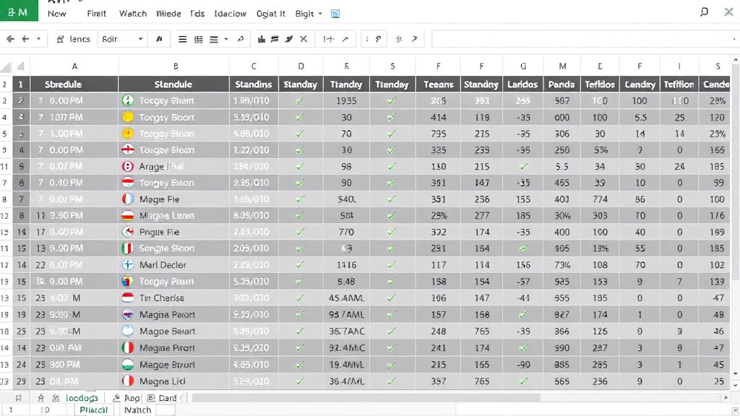Expand the Bigit dropdown menu

(309, 14)
